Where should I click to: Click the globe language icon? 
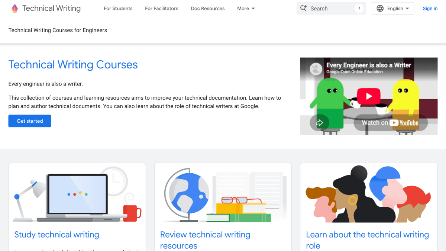coord(380,8)
